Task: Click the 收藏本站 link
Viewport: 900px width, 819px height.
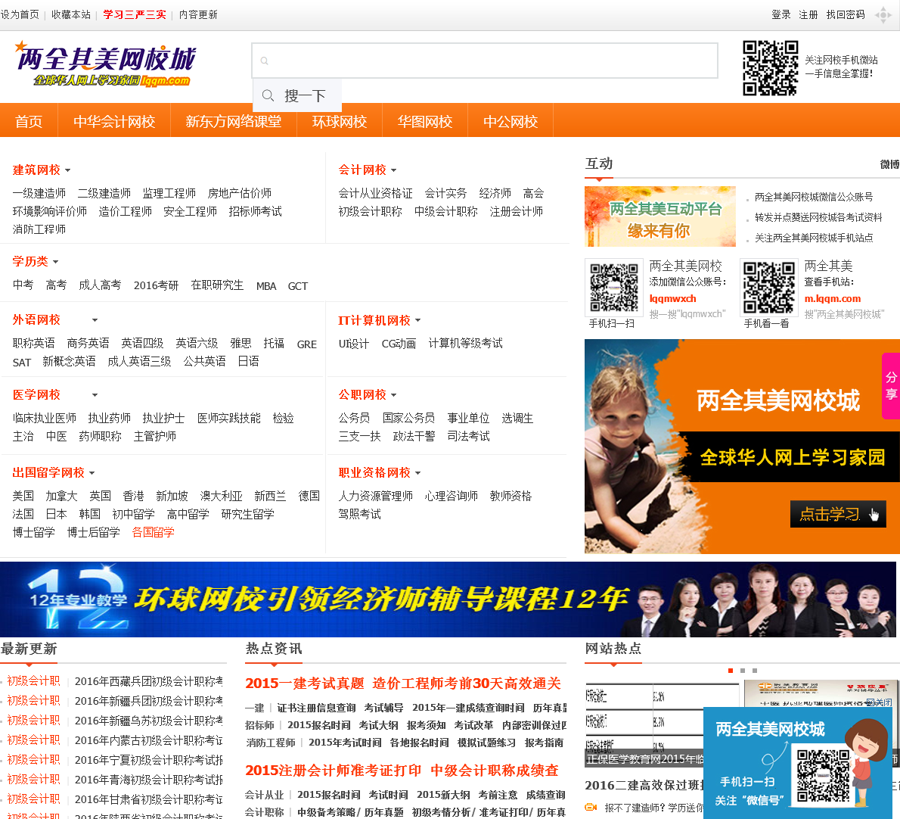Action: [x=71, y=15]
